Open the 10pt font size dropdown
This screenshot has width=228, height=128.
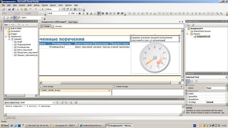tap(77, 14)
